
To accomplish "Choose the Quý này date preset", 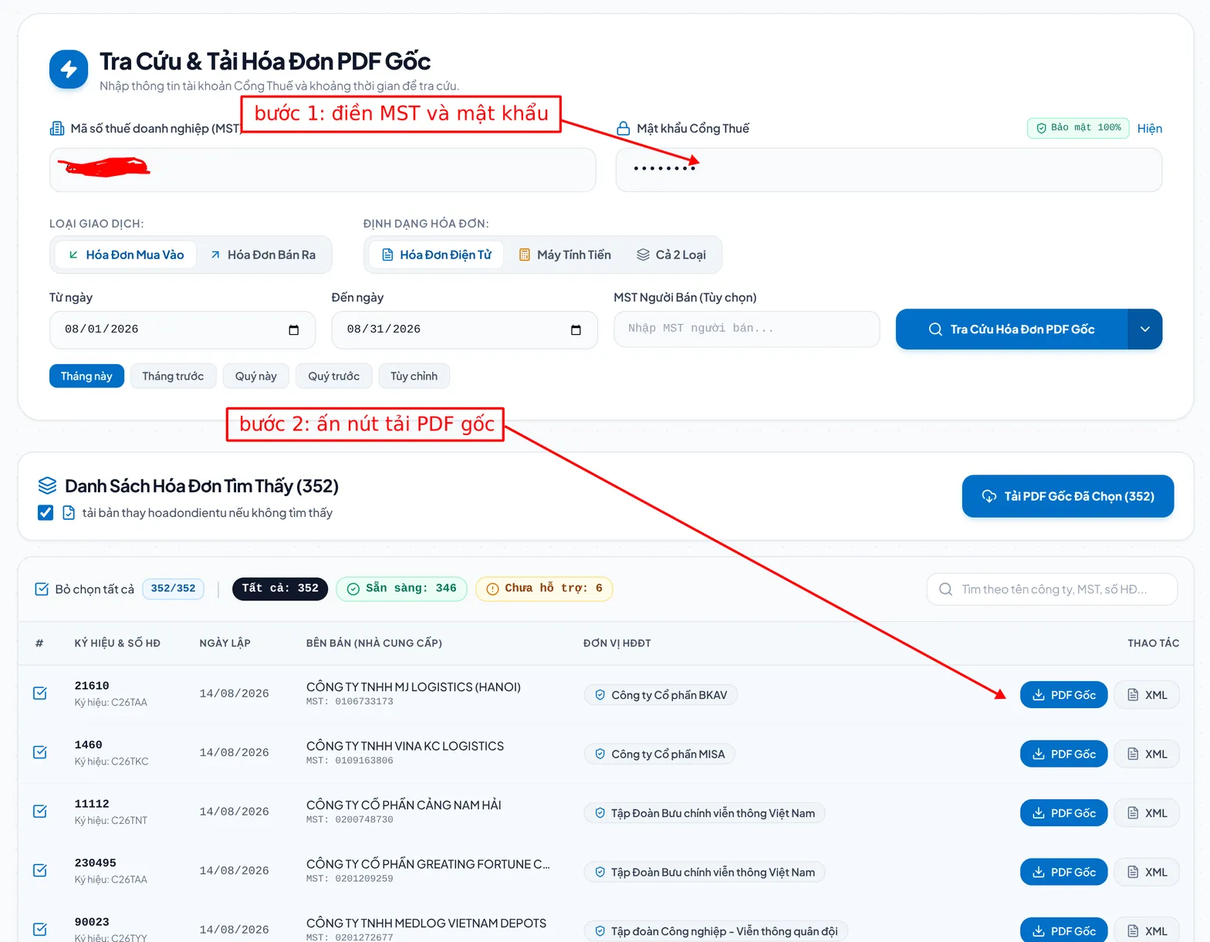I will (256, 376).
